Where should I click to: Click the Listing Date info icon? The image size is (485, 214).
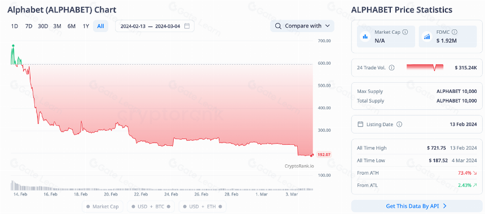399,124
